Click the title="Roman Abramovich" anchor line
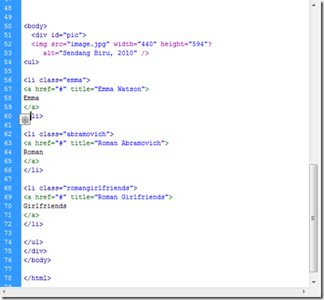Screen dimensions: 324x300 click(x=96, y=143)
